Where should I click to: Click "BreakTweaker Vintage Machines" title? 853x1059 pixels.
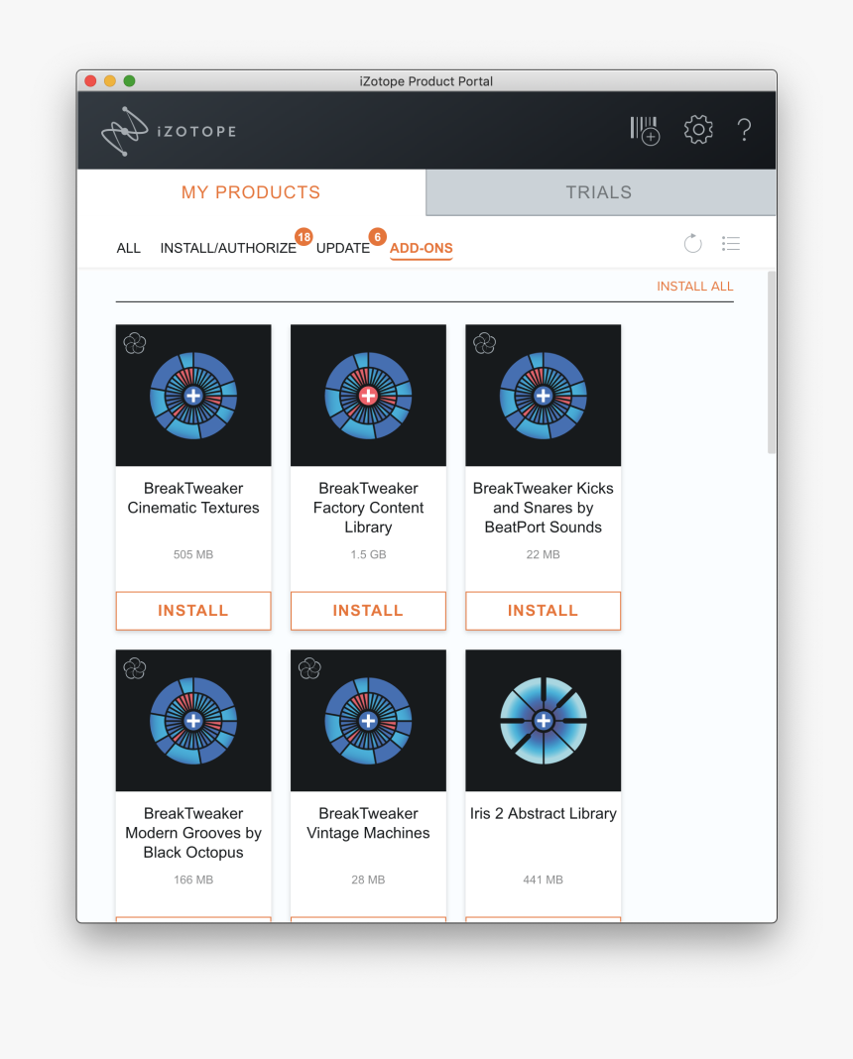click(x=368, y=823)
